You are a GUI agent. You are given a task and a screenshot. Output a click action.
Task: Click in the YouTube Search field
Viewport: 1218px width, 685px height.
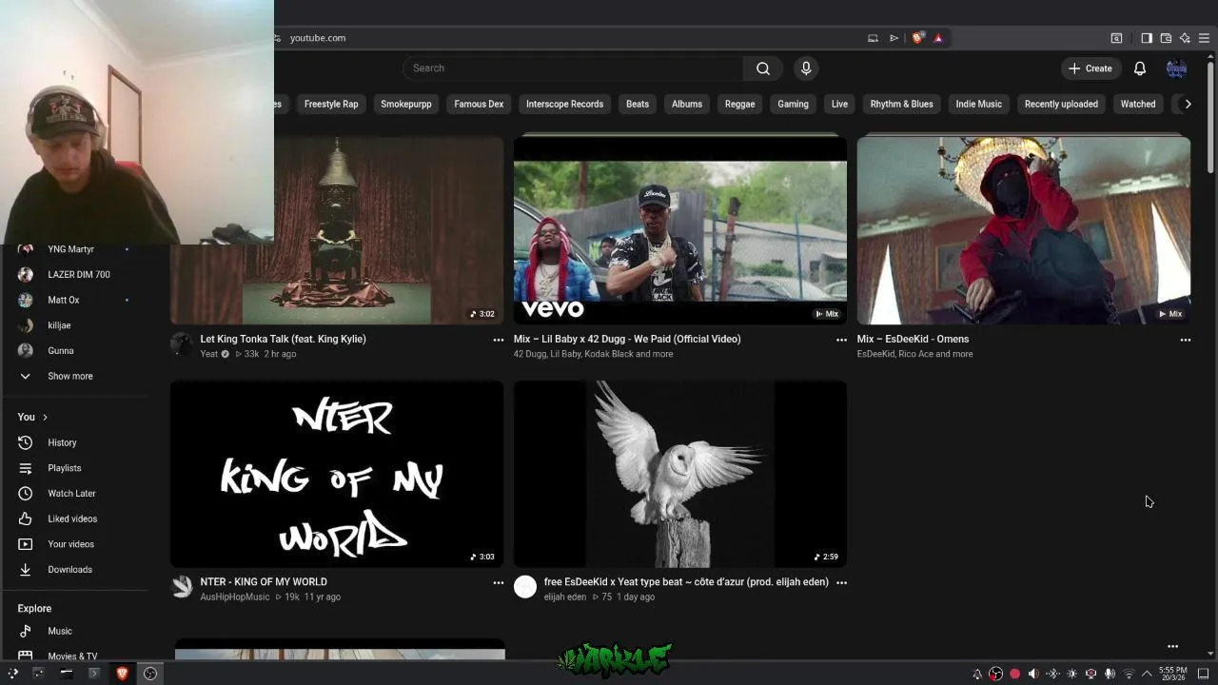pos(573,68)
